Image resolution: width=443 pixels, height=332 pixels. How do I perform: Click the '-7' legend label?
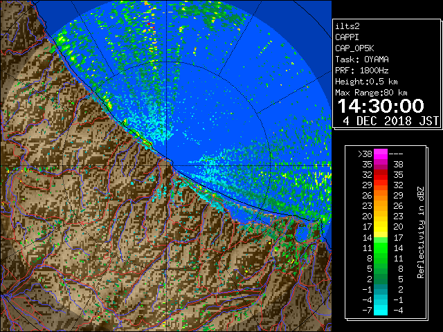pyautogui.click(x=367, y=311)
